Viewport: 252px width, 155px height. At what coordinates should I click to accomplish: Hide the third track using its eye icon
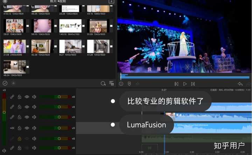point(27,117)
